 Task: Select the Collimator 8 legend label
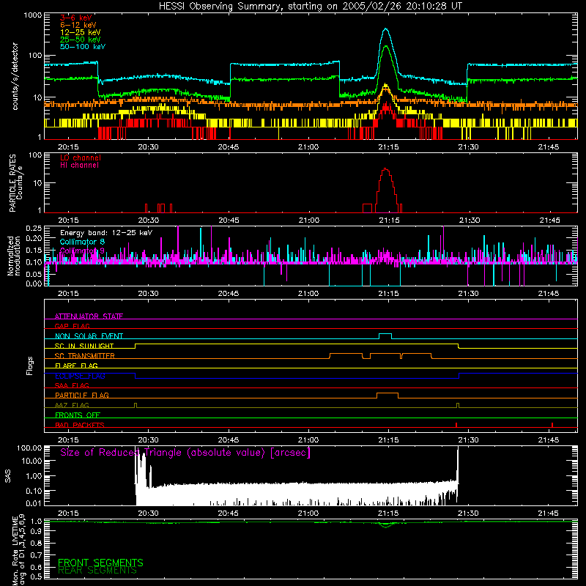pyautogui.click(x=82, y=242)
